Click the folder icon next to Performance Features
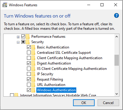 27,37
